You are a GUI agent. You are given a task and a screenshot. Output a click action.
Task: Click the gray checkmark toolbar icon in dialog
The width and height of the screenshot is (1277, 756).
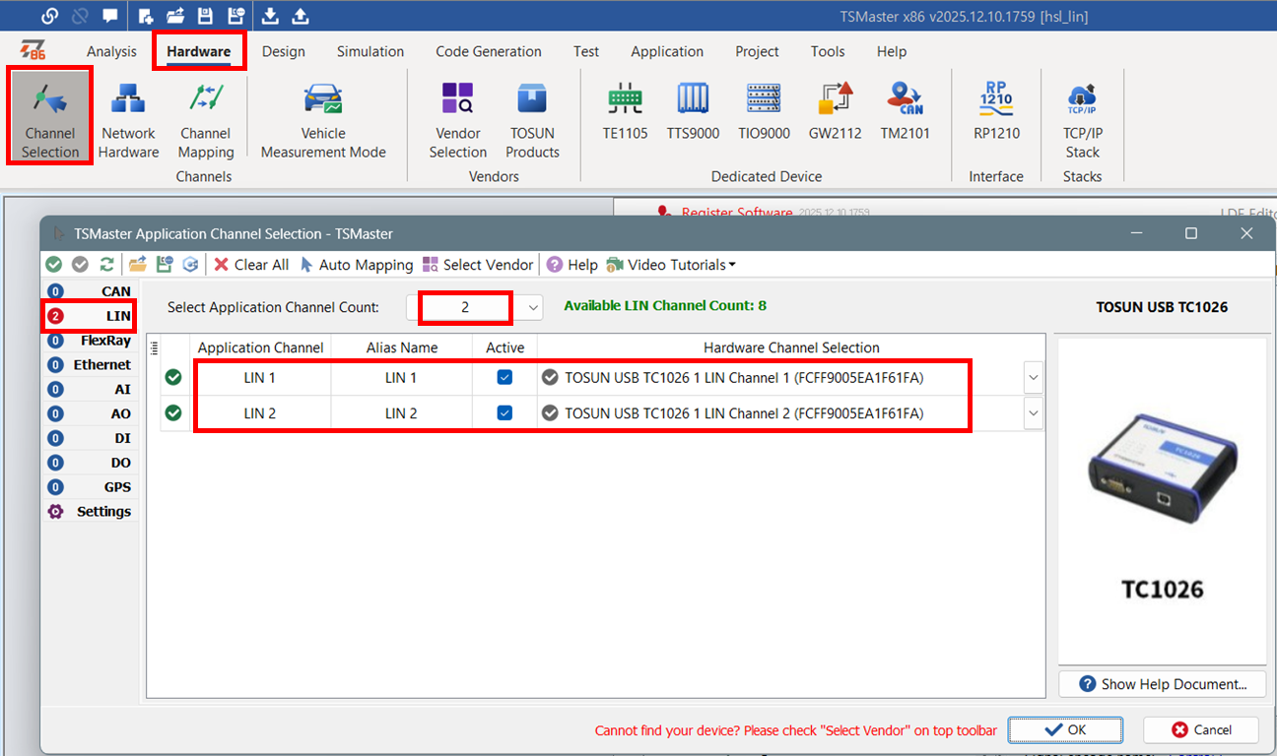[x=80, y=265]
